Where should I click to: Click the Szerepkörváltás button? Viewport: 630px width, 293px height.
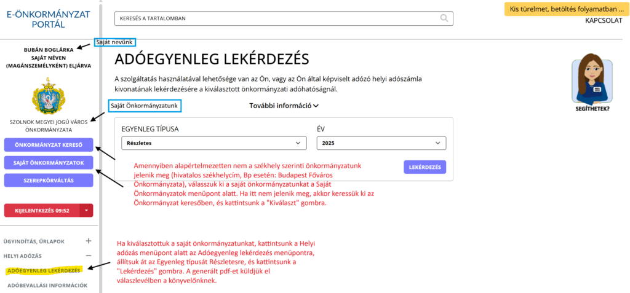tap(49, 180)
